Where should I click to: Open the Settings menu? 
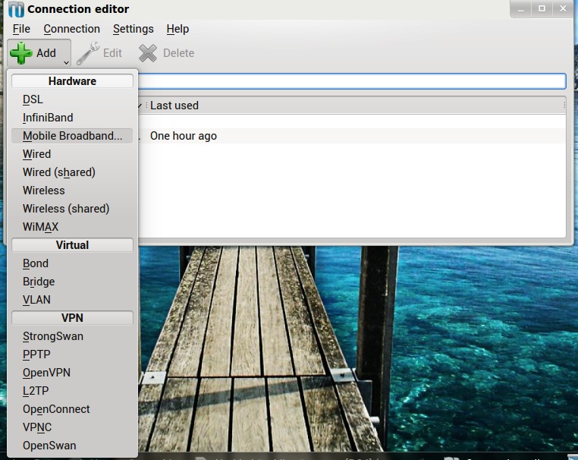tap(133, 29)
